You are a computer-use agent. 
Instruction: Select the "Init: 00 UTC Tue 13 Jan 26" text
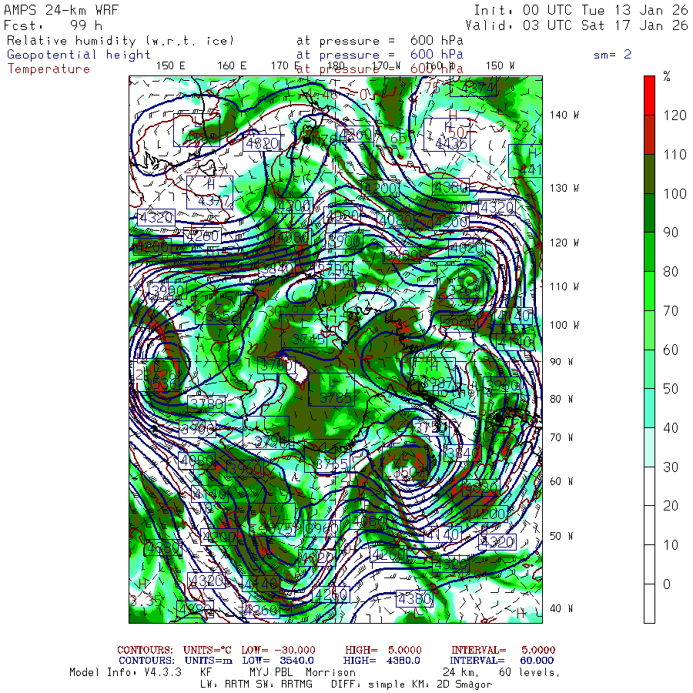581,10
